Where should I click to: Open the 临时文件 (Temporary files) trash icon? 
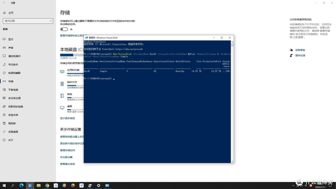point(62,84)
